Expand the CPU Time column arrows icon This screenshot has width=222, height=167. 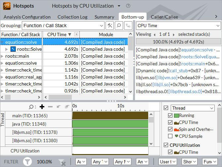[76, 34]
